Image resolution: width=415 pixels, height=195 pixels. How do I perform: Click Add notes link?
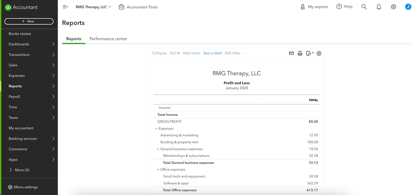point(192,53)
